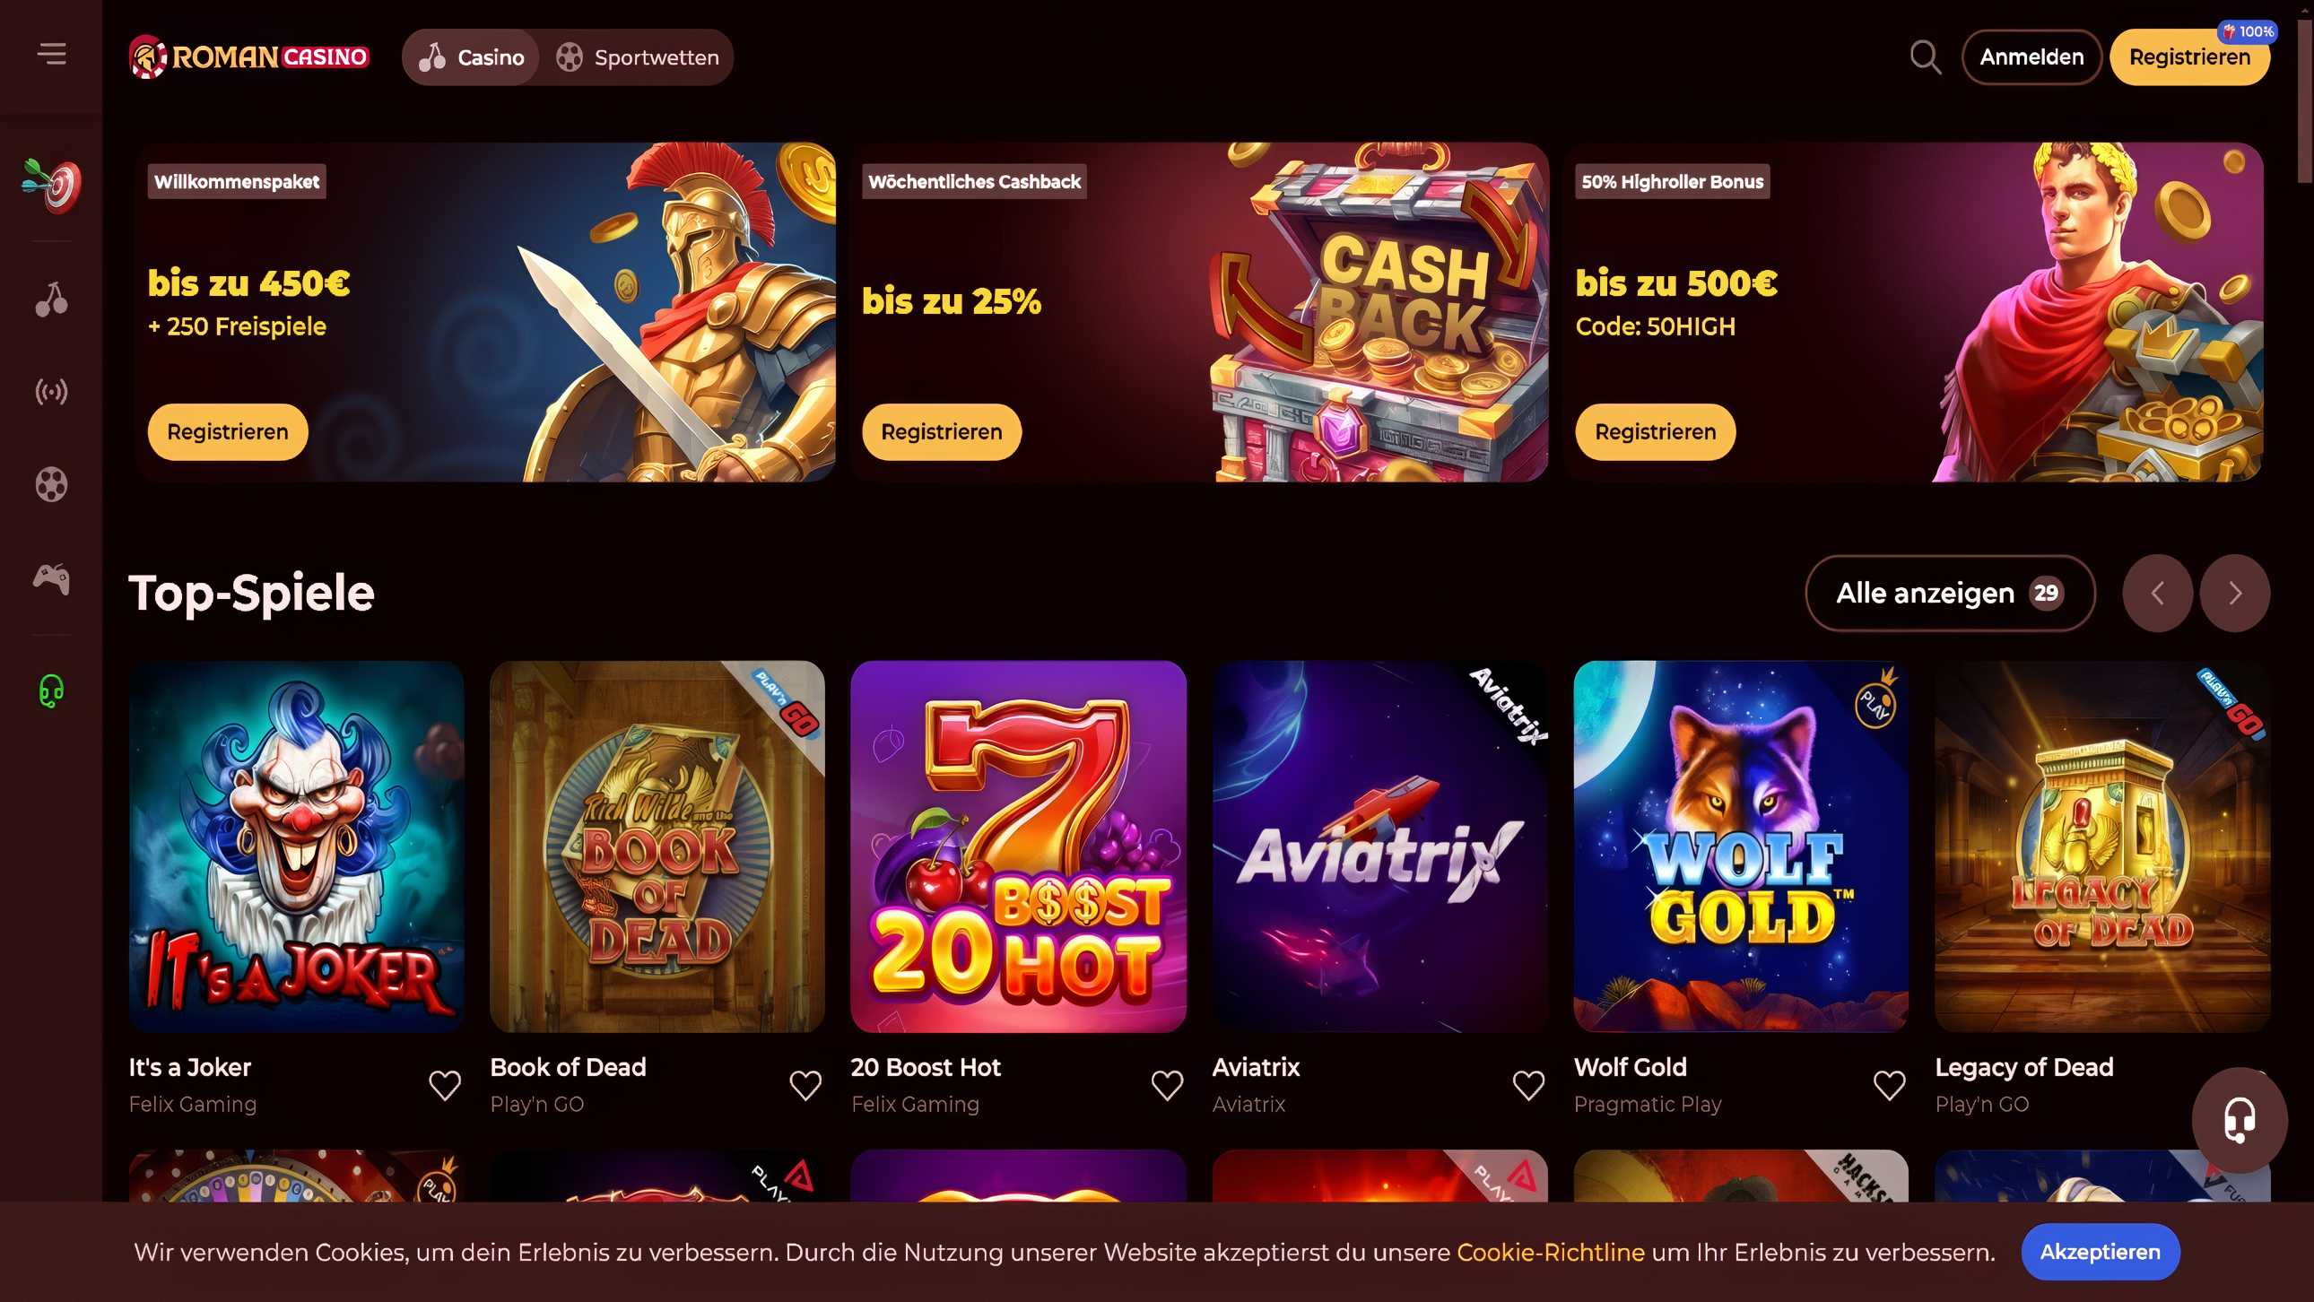Image resolution: width=2314 pixels, height=1302 pixels.
Task: Select the Casino tab
Action: tap(472, 57)
